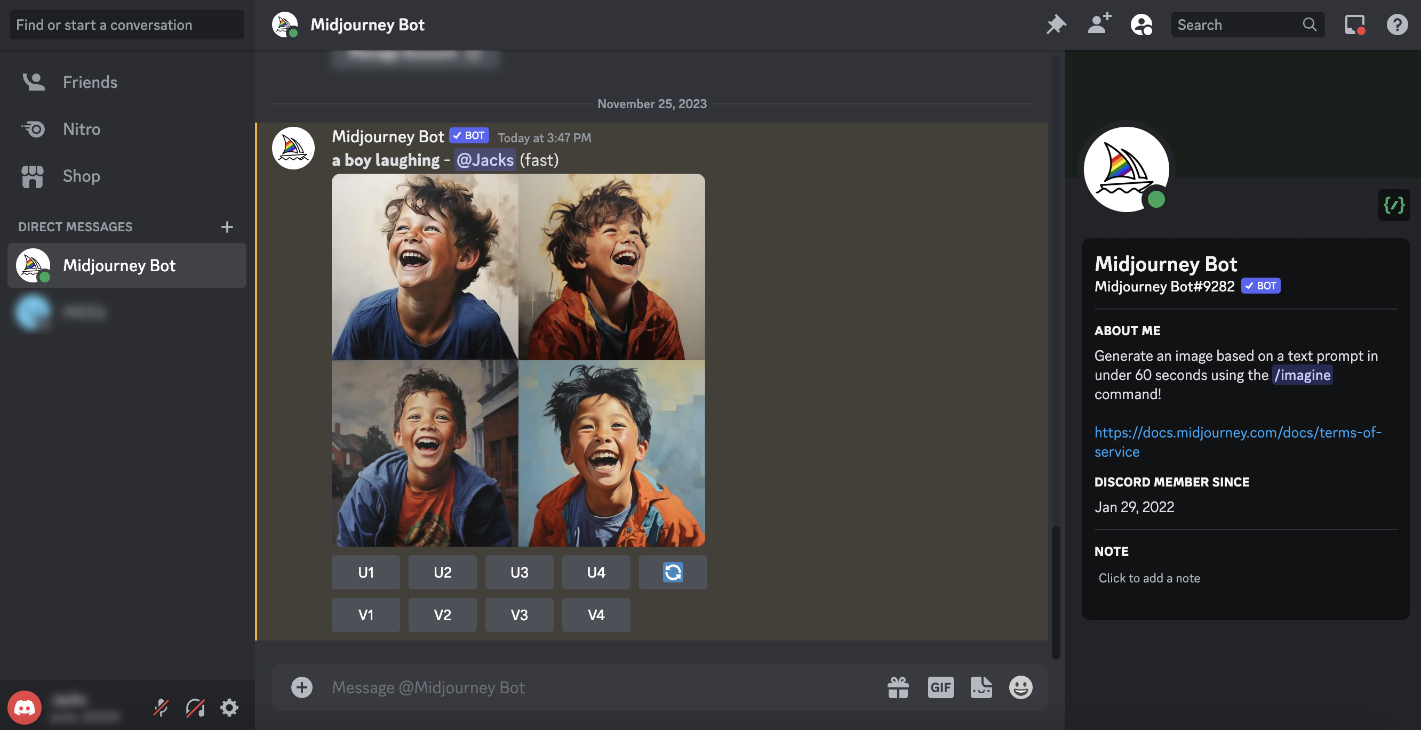This screenshot has width=1421, height=730.
Task: Toggle microphone mute in the user panel
Action: (x=161, y=708)
